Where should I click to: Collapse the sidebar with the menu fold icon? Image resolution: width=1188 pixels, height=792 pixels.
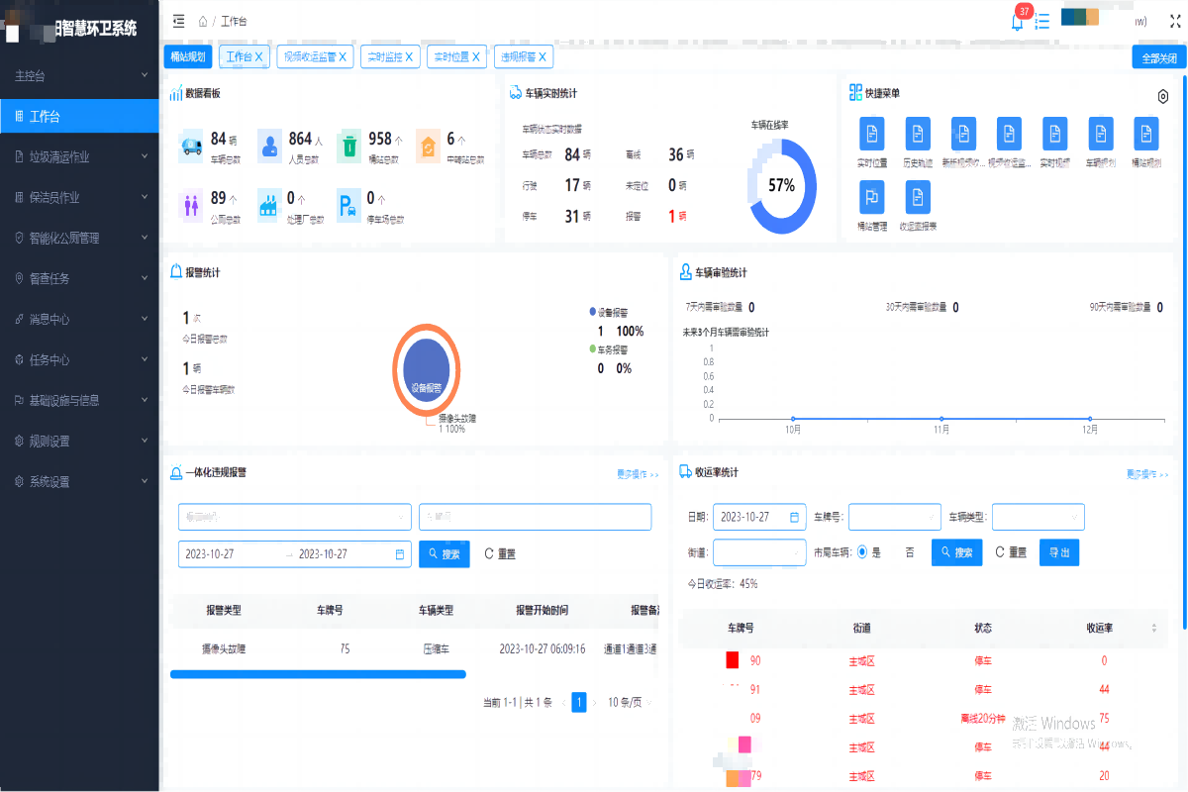(x=178, y=21)
